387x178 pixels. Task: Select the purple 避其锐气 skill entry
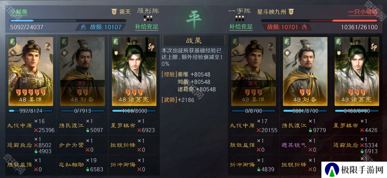tap(294, 145)
